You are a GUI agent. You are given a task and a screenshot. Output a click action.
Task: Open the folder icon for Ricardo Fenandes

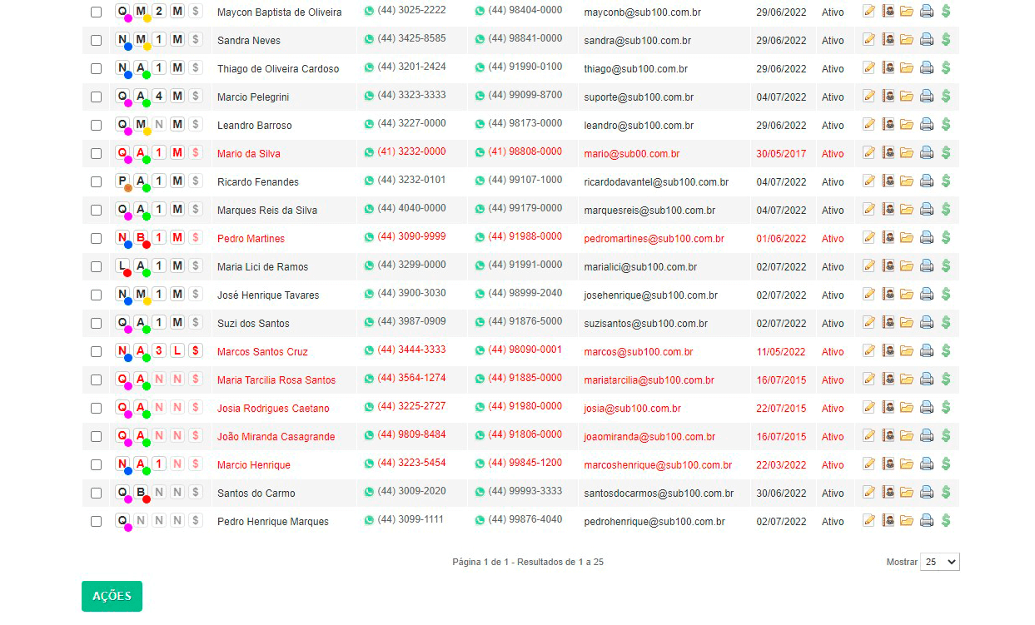pyautogui.click(x=906, y=181)
